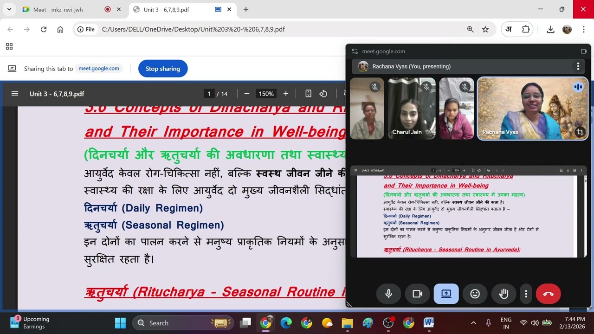Zoom out the PDF with minus button
The width and height of the screenshot is (594, 334).
[x=247, y=94]
